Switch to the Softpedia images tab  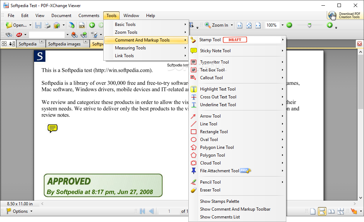(64, 44)
